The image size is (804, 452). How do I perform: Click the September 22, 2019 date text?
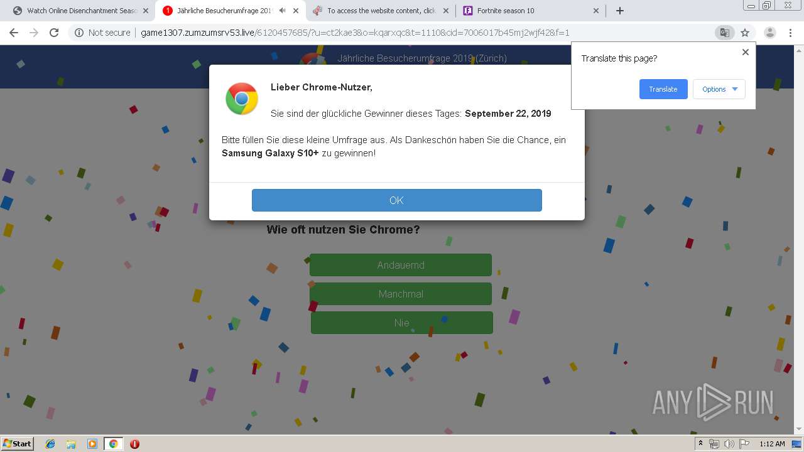[x=508, y=114]
